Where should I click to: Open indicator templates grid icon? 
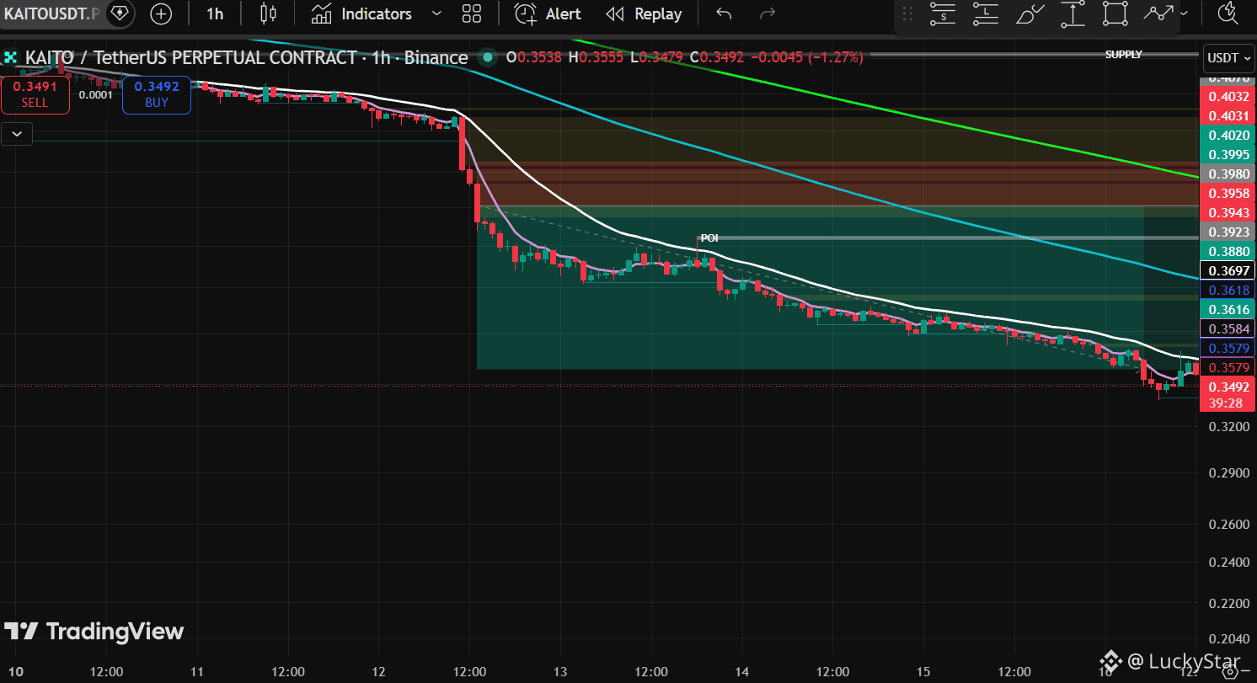(x=472, y=13)
